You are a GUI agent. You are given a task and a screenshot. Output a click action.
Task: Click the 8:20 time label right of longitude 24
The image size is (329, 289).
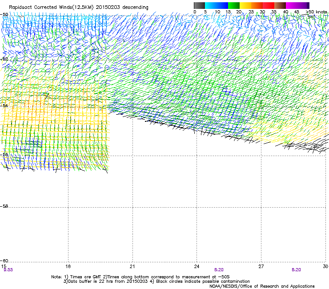tap(219, 270)
